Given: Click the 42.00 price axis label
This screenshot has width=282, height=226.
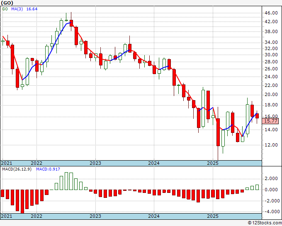Looking at the screenshot, I should click(271, 22).
